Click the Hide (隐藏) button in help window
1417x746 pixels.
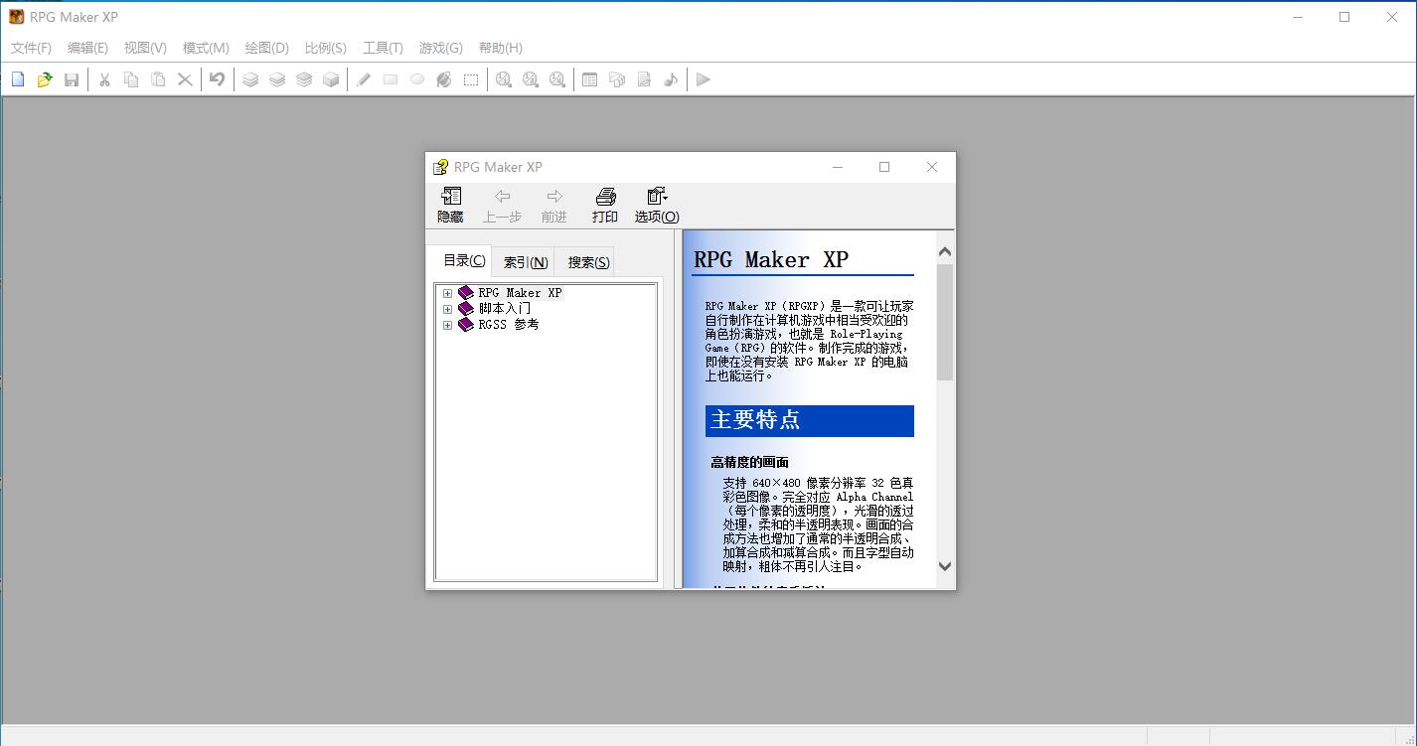[x=450, y=206]
